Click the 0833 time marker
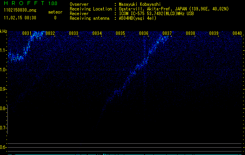 tap(74, 33)
